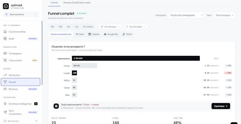Click the globe icon in the country filter
The width and height of the screenshot is (241, 124).
pos(102,27)
